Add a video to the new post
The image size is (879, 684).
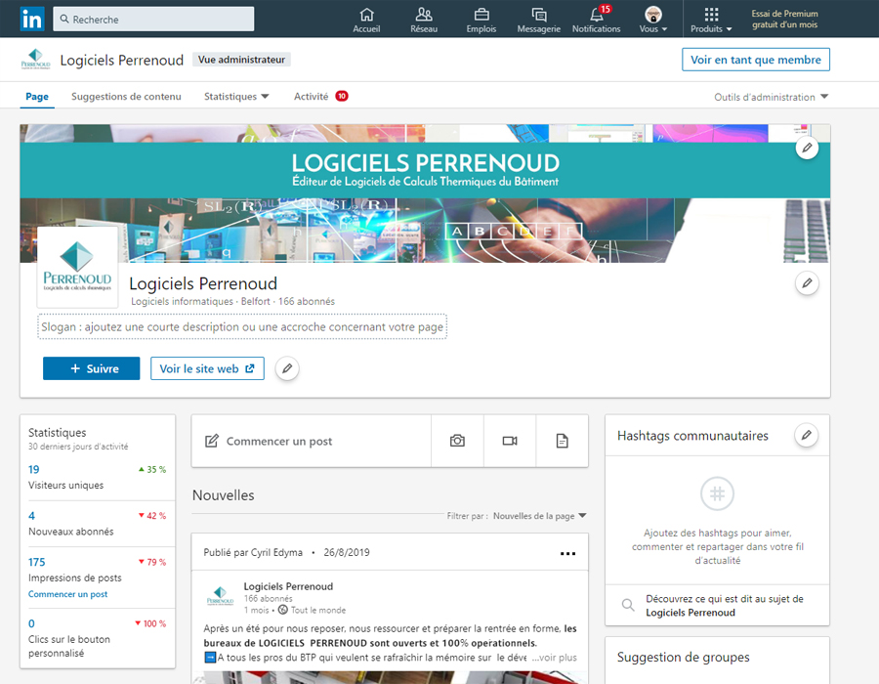click(509, 440)
